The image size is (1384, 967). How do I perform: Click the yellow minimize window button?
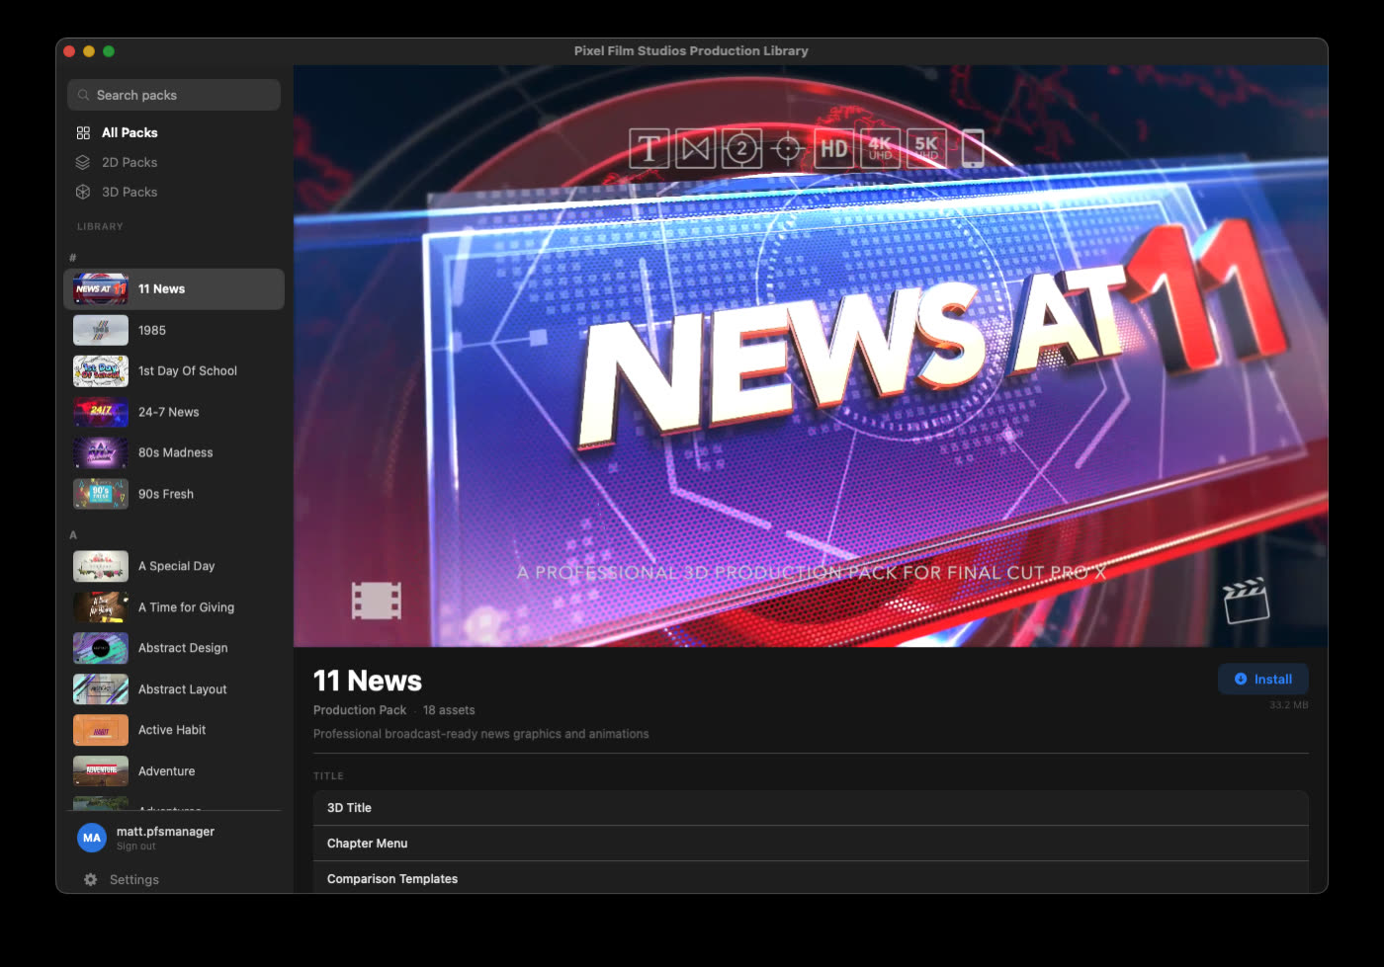tap(89, 51)
